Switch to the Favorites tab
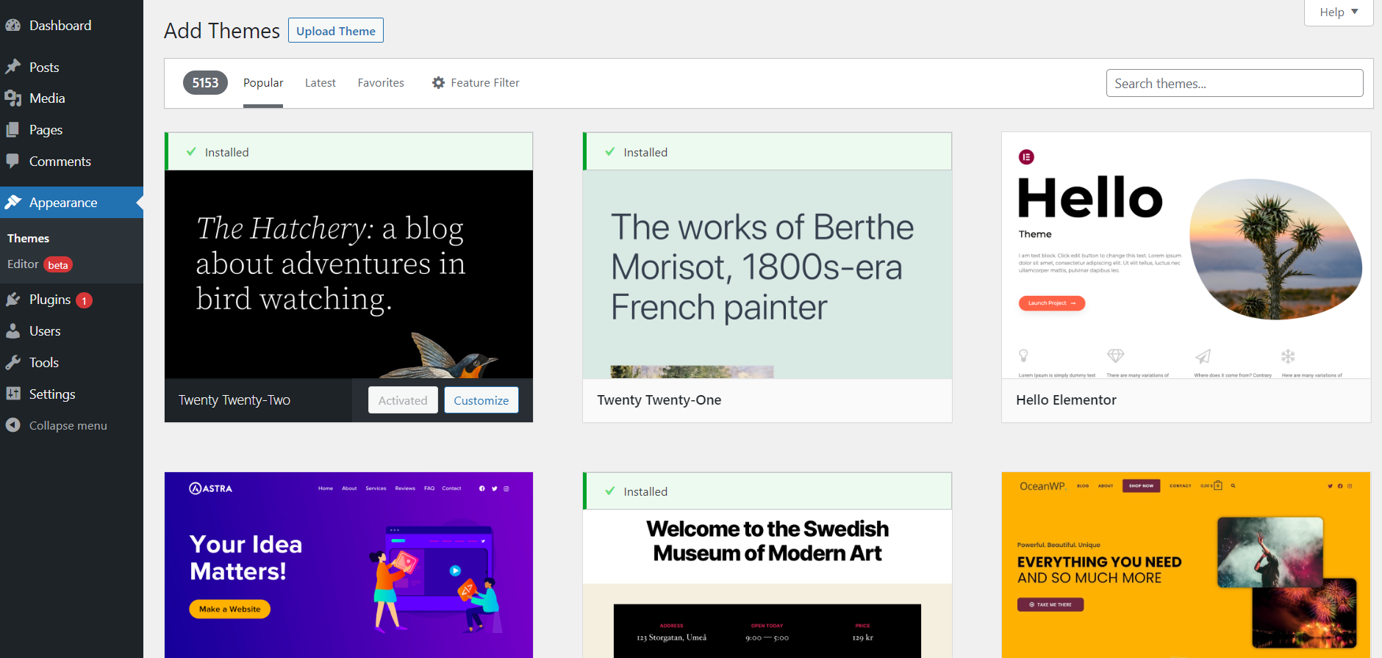Viewport: 1382px width, 658px height. 381,83
